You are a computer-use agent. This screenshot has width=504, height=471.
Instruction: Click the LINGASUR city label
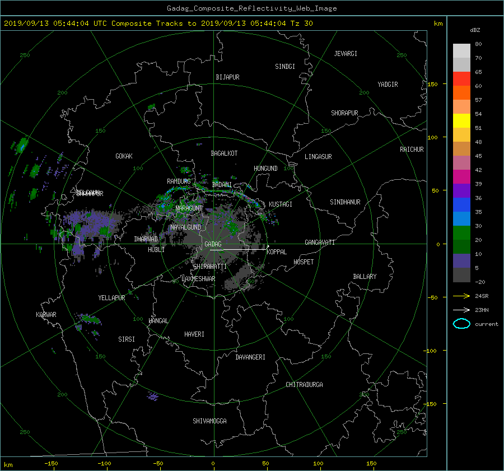318,157
